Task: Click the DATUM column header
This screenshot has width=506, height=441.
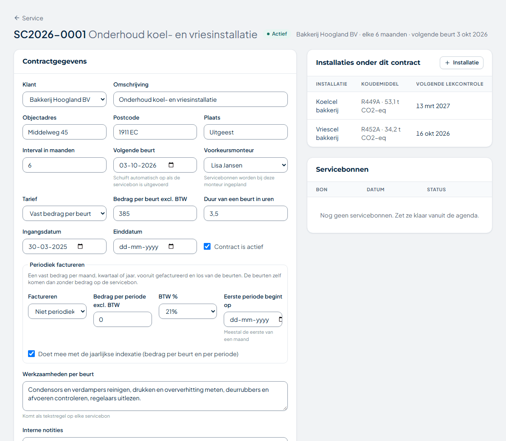Action: [x=375, y=190]
